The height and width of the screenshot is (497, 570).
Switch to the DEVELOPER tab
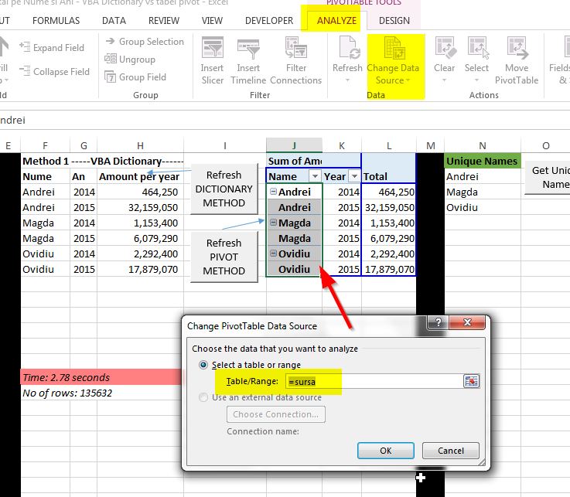pos(269,21)
